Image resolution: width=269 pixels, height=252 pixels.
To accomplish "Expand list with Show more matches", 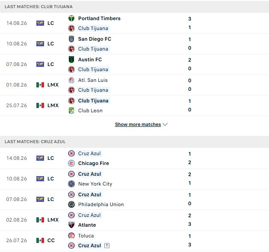I will 138,124.
